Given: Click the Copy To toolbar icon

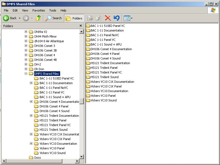Looking at the screenshot, I should click(99, 18).
